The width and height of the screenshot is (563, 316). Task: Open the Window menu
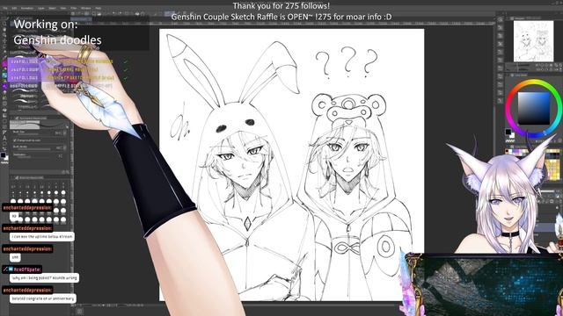click(86, 8)
